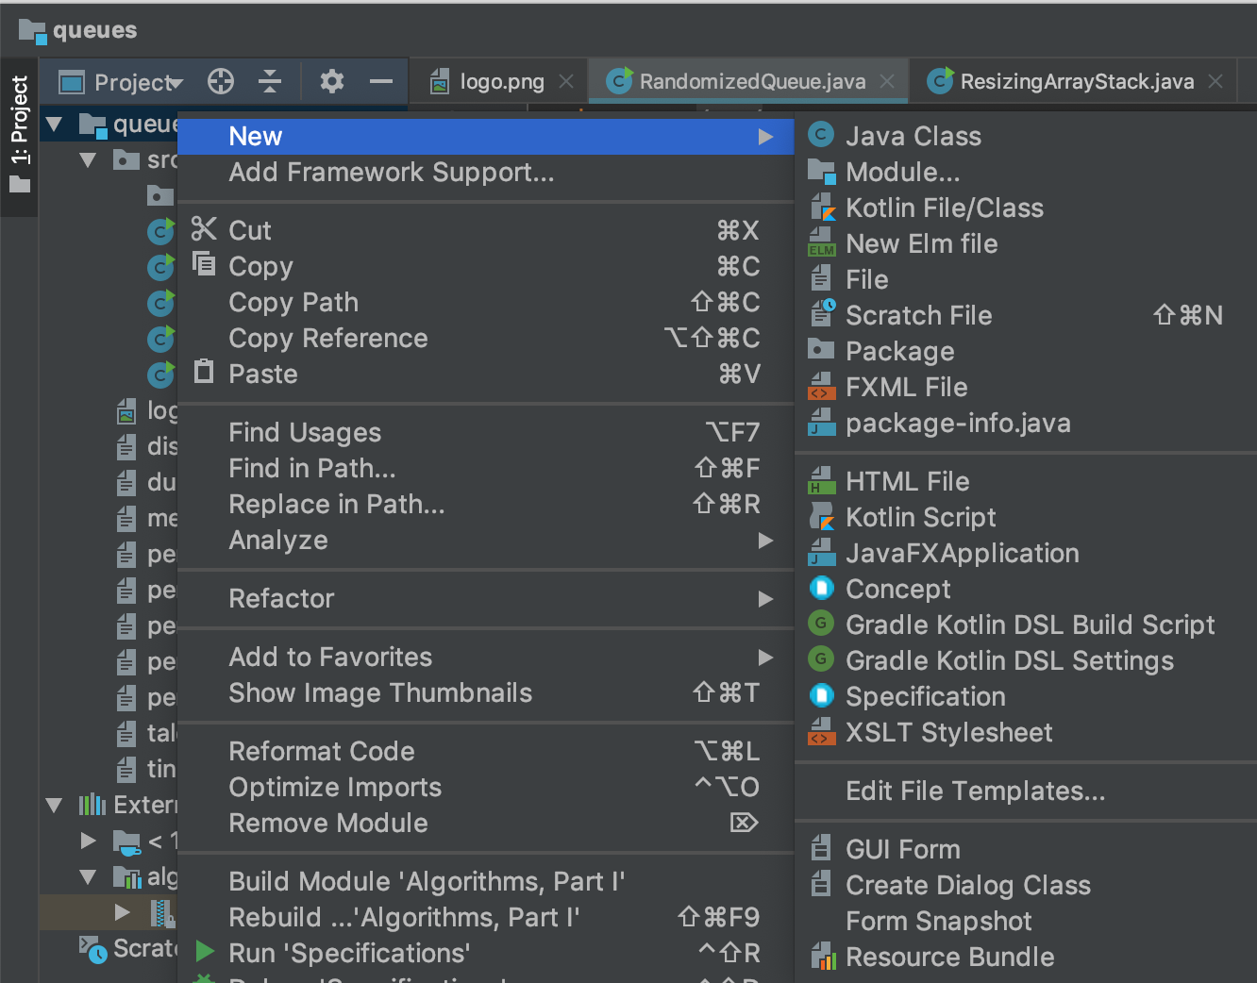This screenshot has width=1257, height=983.
Task: Click the Resource Bundle icon
Action: [x=823, y=957]
